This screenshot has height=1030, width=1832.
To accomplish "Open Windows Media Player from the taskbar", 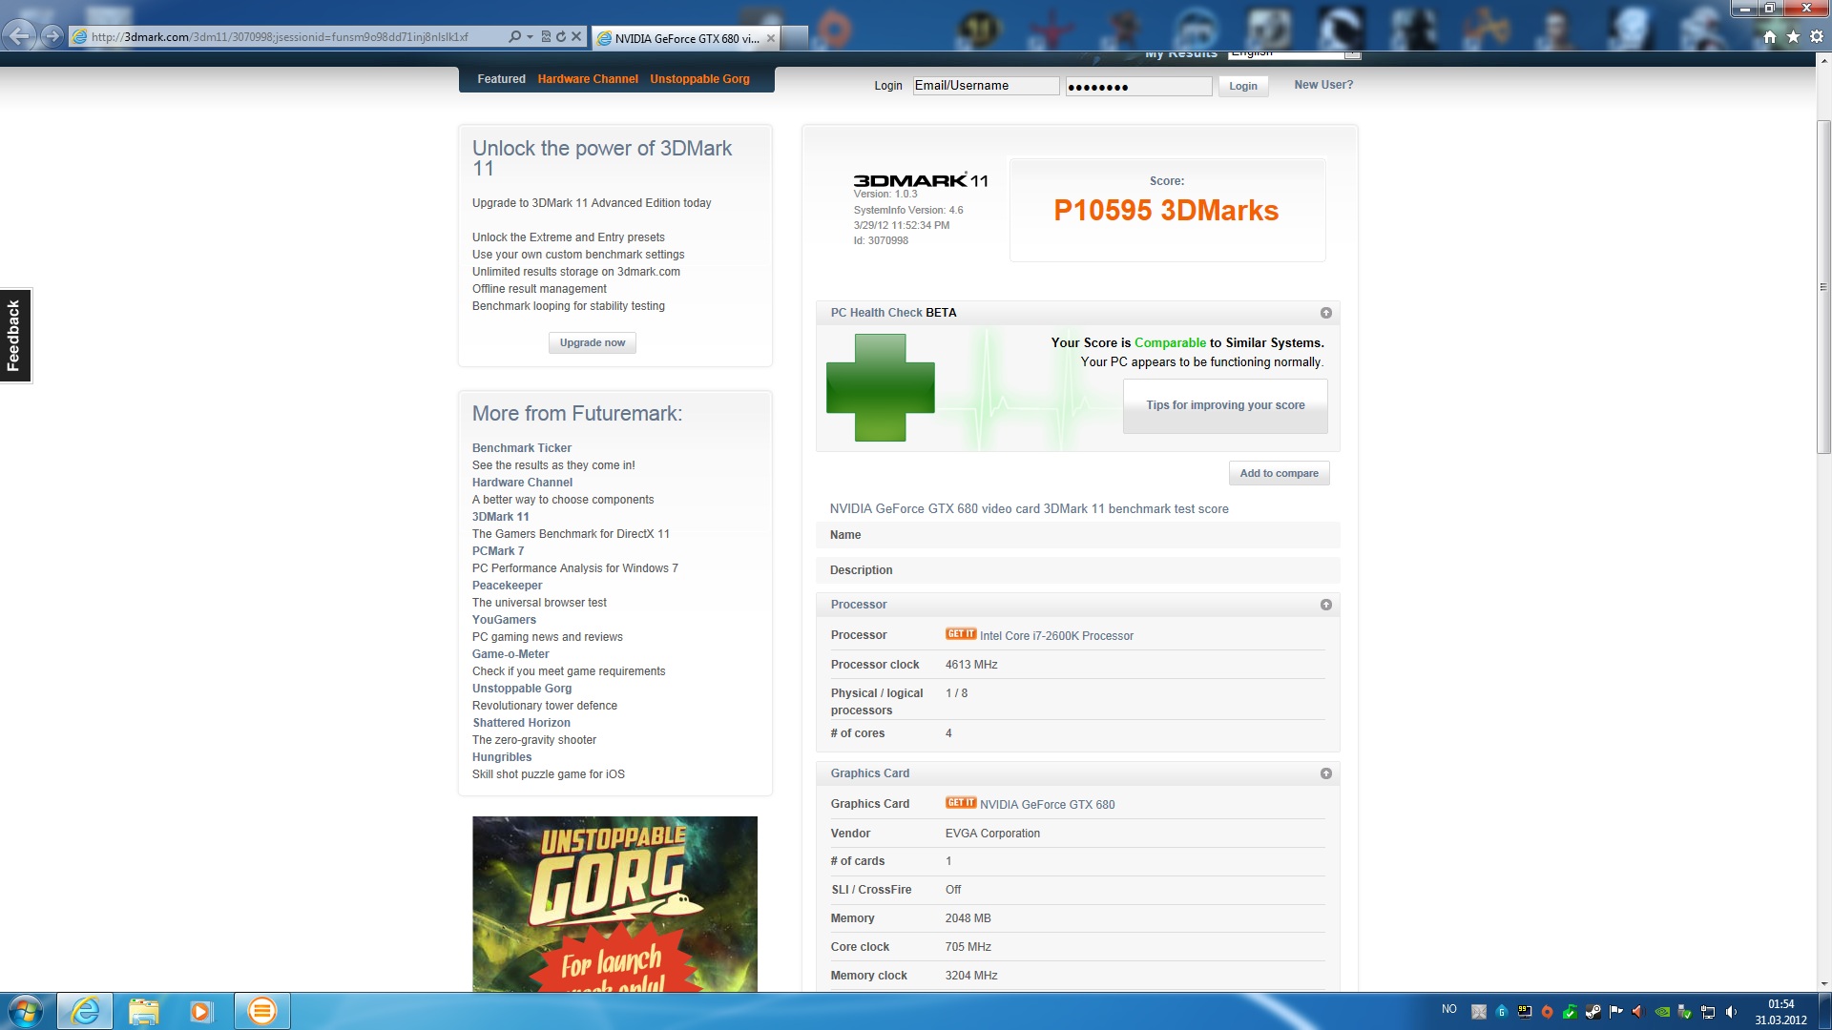I will pyautogui.click(x=201, y=1011).
